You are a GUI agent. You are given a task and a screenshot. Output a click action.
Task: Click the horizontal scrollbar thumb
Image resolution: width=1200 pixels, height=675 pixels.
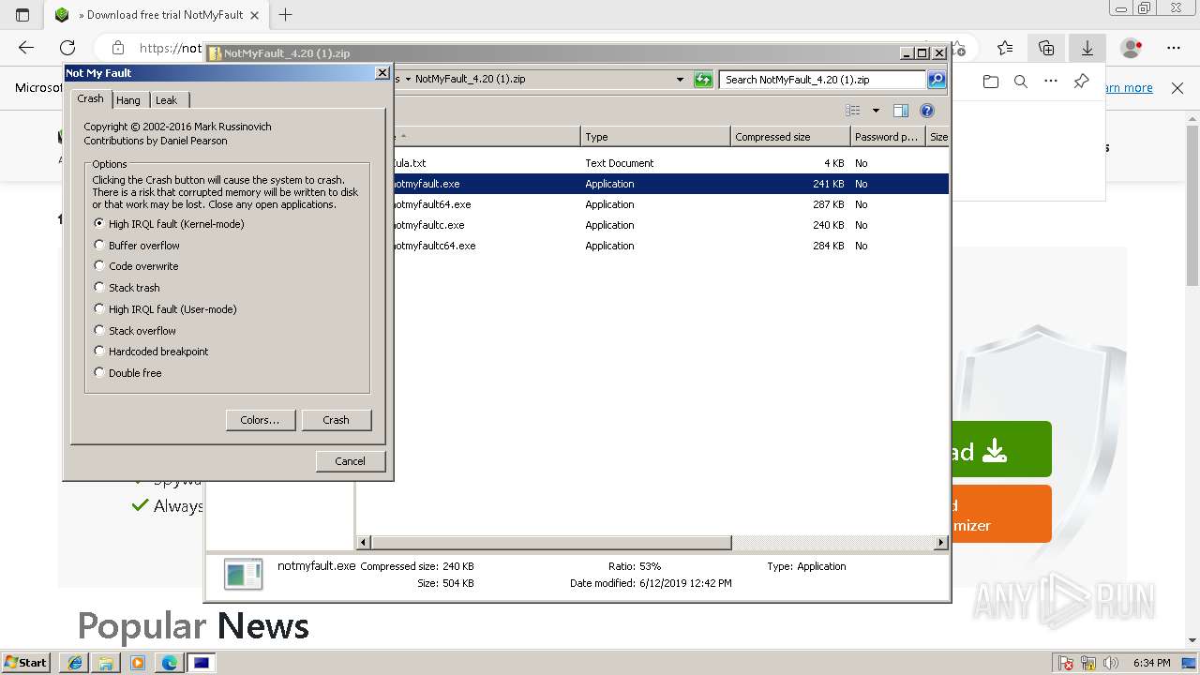[551, 543]
